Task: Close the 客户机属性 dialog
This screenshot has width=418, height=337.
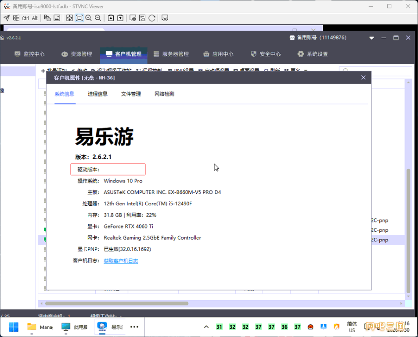Action: [x=364, y=78]
